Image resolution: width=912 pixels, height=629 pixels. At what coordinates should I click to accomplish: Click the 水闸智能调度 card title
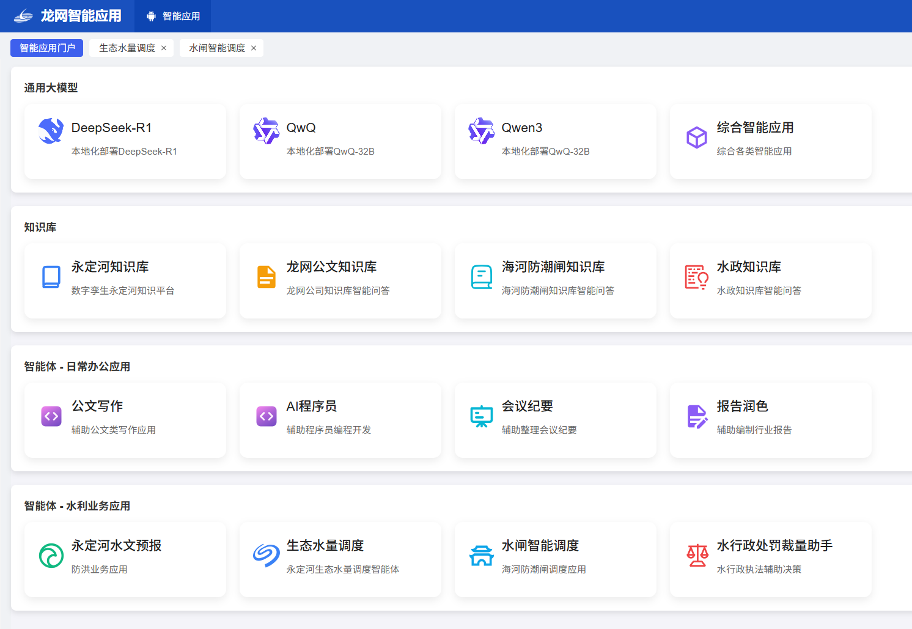coord(540,546)
